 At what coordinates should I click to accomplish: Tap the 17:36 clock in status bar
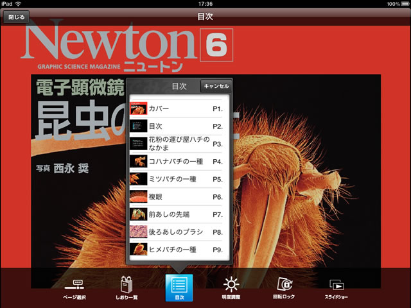coord(205,4)
